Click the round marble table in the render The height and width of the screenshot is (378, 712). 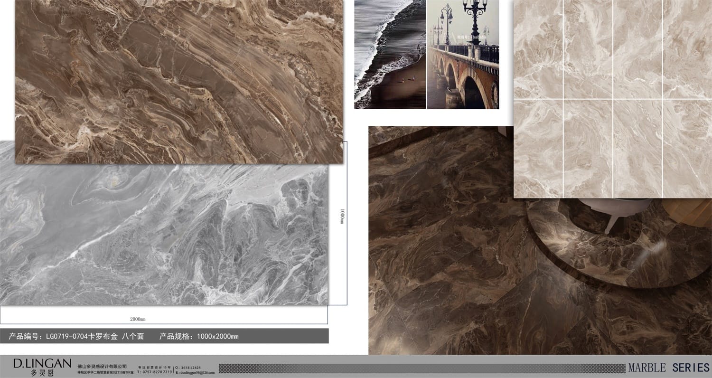pyautogui.click(x=617, y=247)
